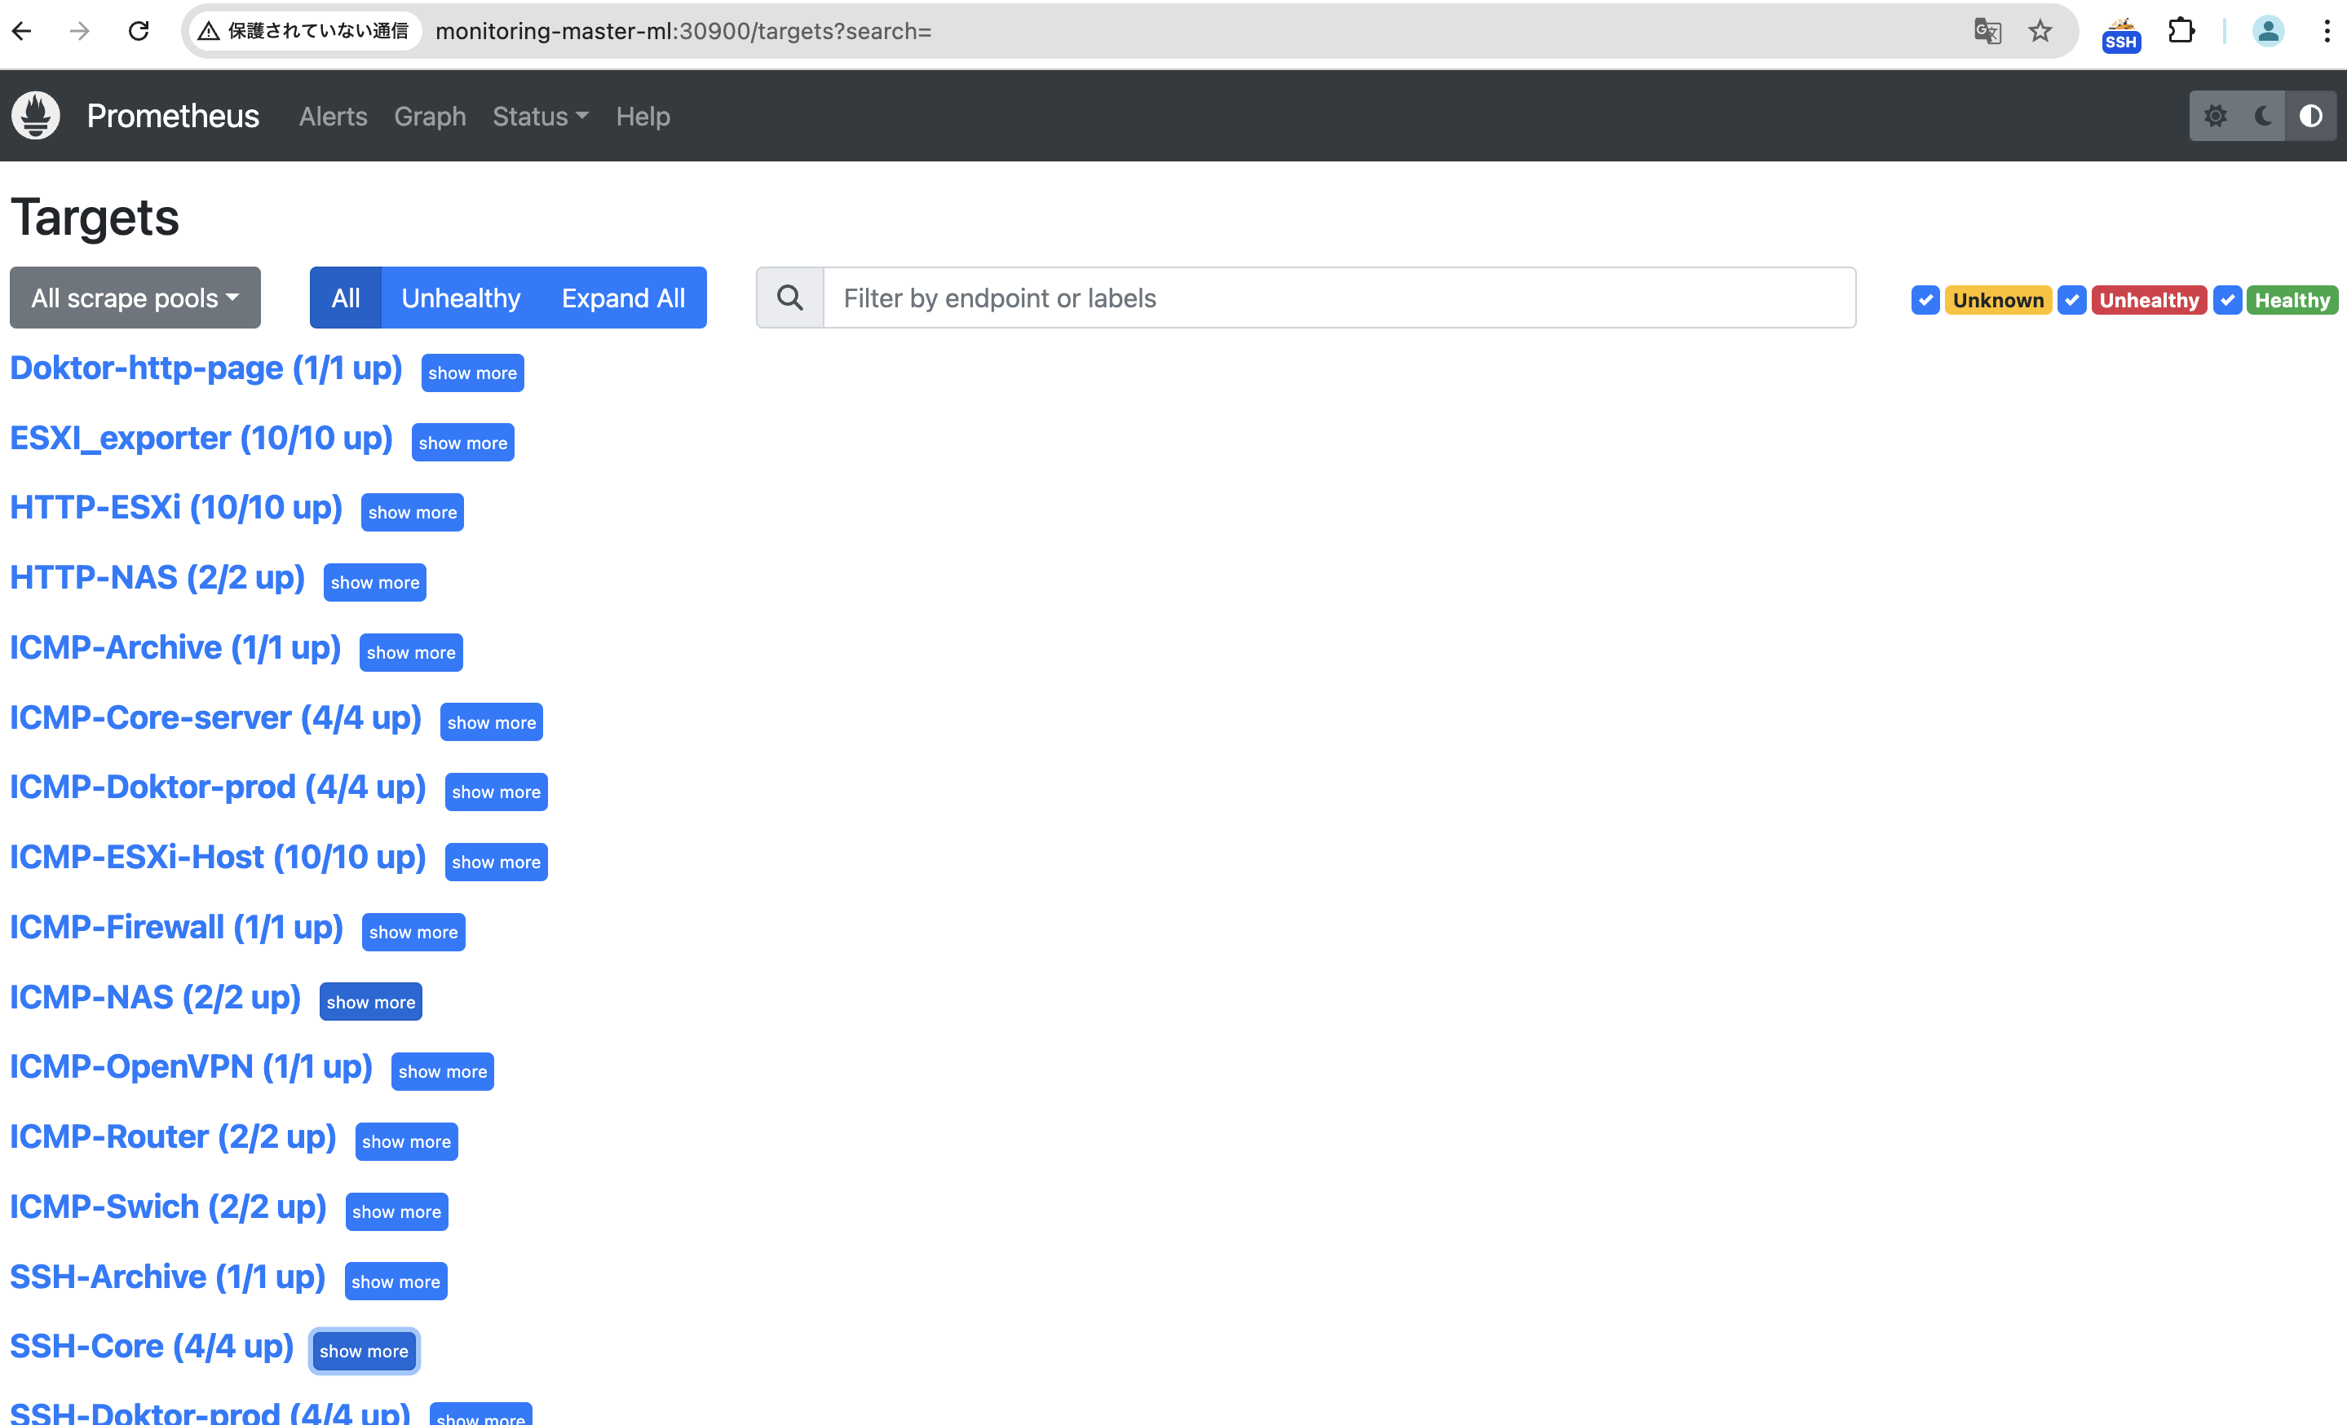Open the Alerts nav item
Image resolution: width=2347 pixels, height=1425 pixels.
(x=333, y=116)
